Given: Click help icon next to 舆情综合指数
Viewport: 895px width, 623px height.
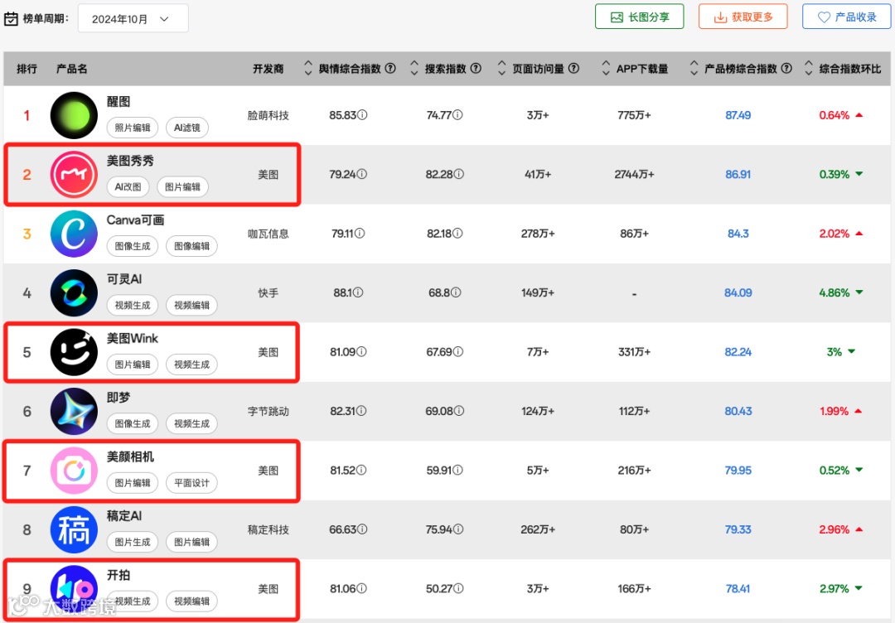Looking at the screenshot, I should pos(390,69).
